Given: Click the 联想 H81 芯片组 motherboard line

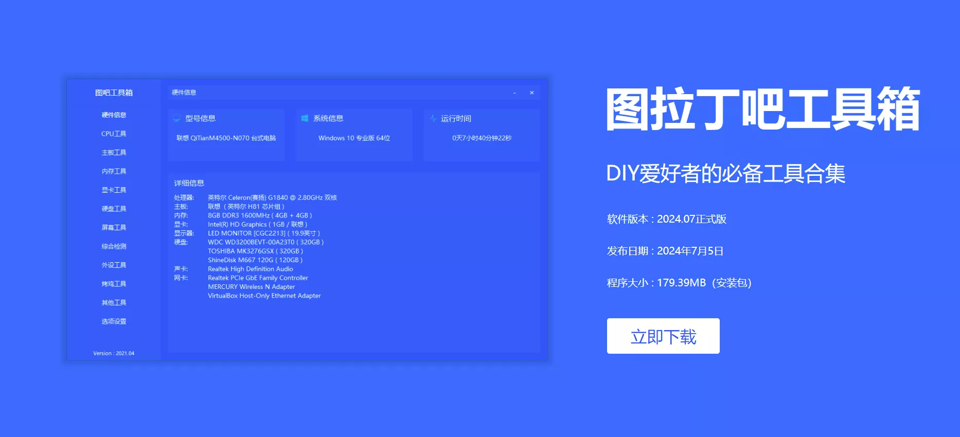Looking at the screenshot, I should pos(246,207).
